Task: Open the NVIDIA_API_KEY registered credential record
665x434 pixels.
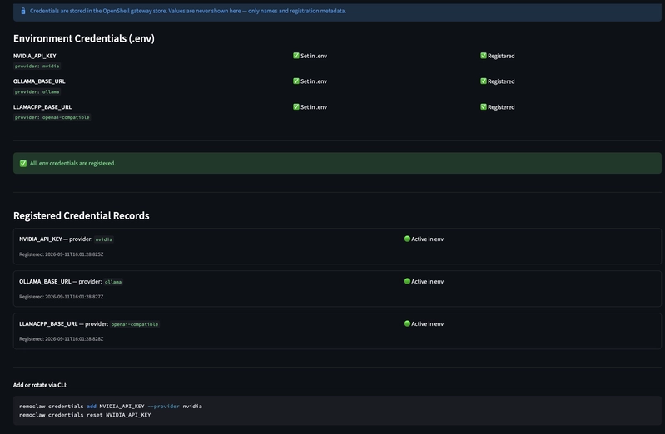Action: tap(337, 246)
